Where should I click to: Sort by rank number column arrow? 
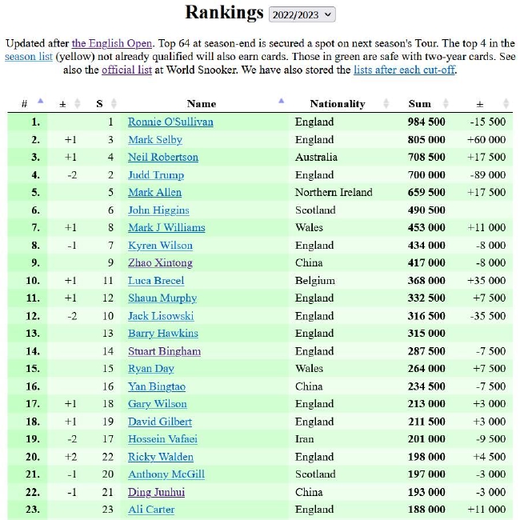click(41, 101)
